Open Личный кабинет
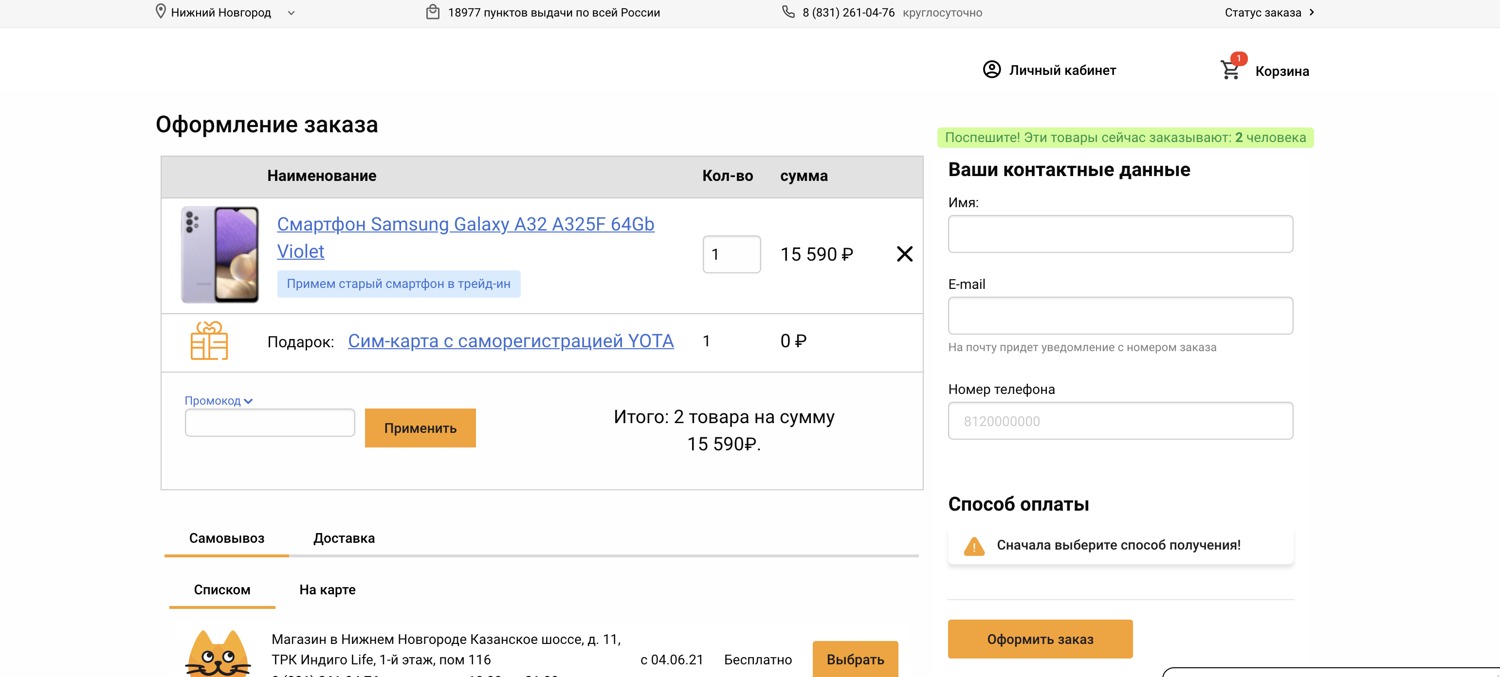Image resolution: width=1500 pixels, height=677 pixels. [1062, 71]
